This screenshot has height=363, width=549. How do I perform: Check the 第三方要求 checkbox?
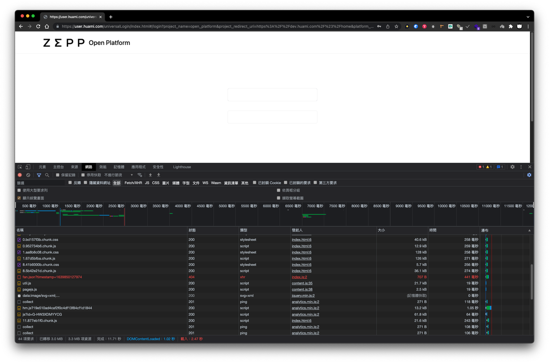[x=315, y=183]
